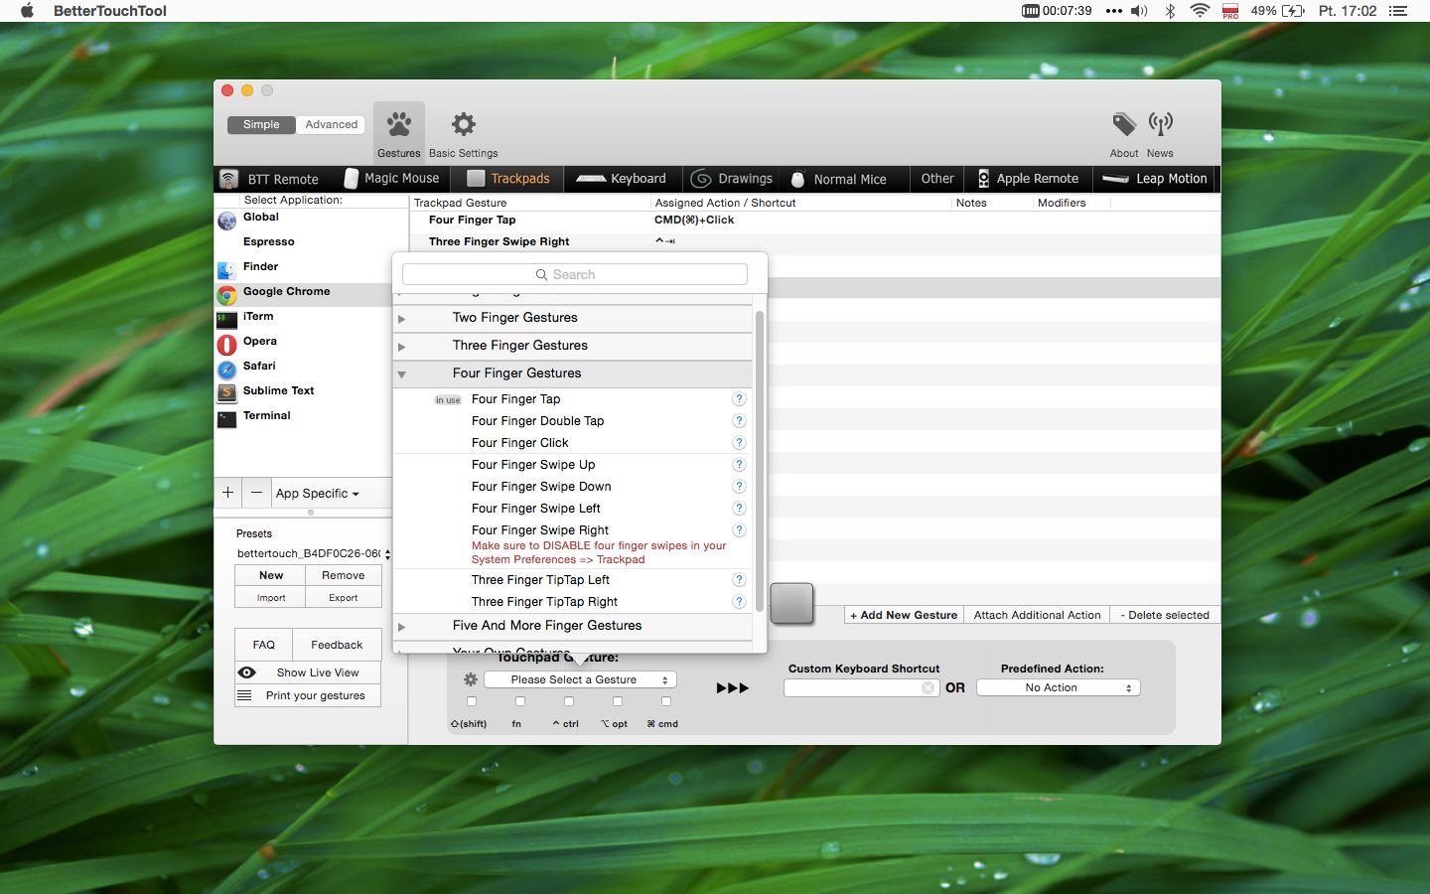Click the Custom Keyboard Shortcut field

tap(861, 688)
